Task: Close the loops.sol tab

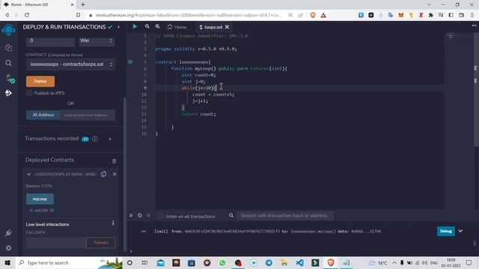Action: coord(227,27)
